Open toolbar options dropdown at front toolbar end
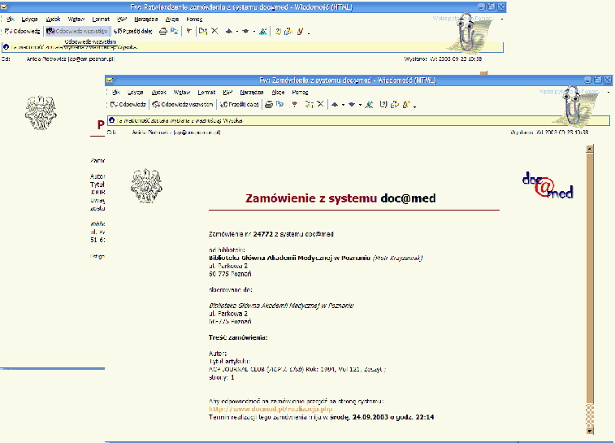 tap(415, 106)
